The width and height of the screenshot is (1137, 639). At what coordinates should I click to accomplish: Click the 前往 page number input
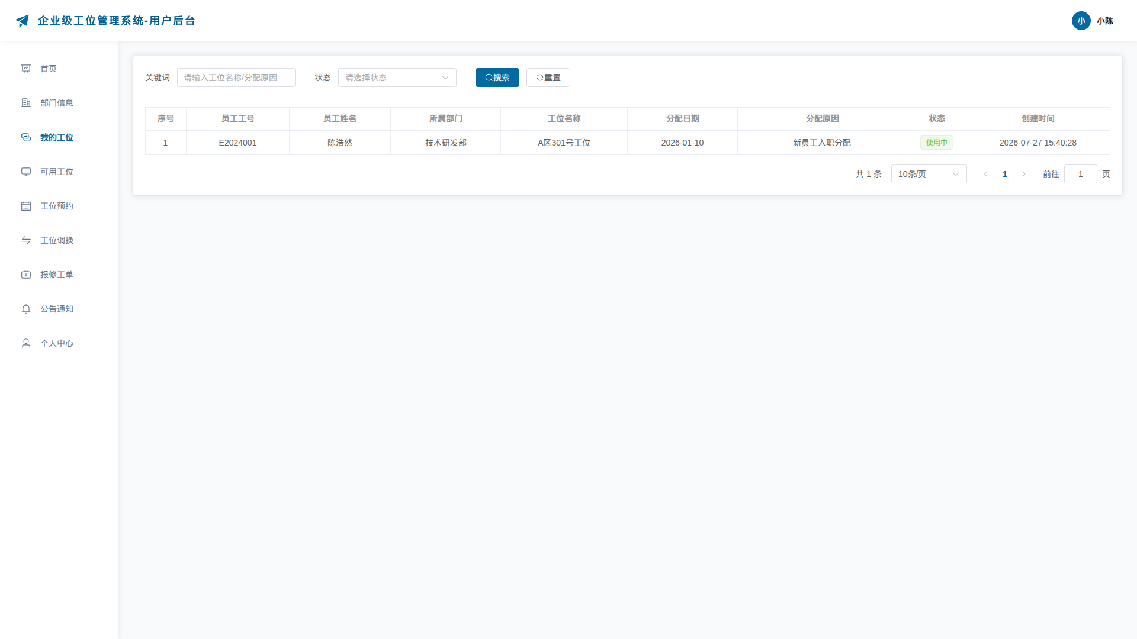(x=1080, y=174)
